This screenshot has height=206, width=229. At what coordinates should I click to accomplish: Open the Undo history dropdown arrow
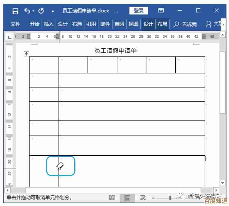tap(34, 11)
